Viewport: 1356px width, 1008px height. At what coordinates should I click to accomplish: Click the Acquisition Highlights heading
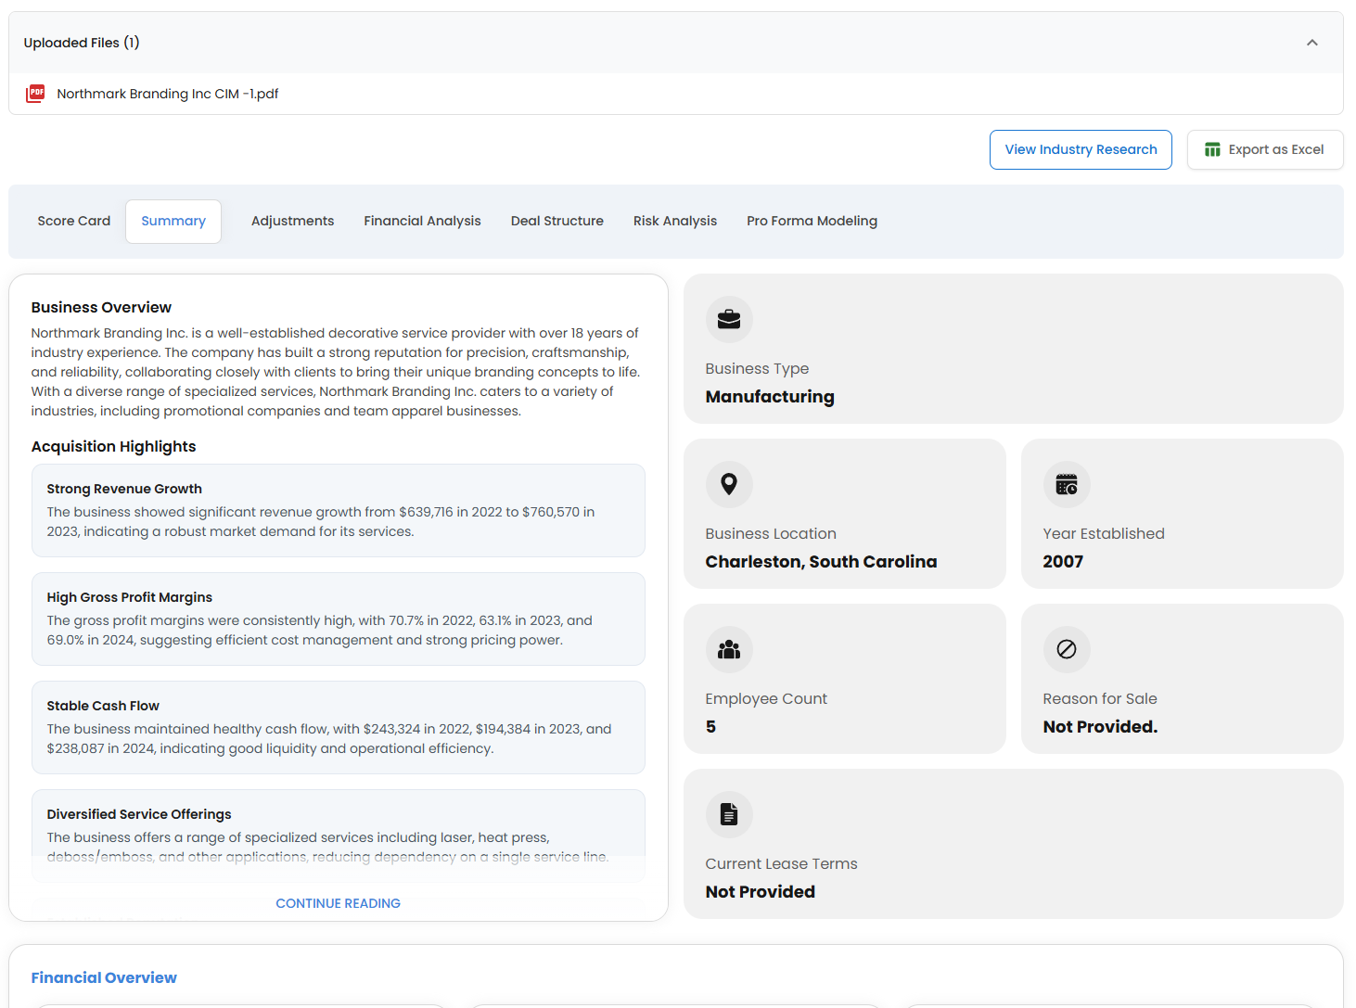(114, 446)
